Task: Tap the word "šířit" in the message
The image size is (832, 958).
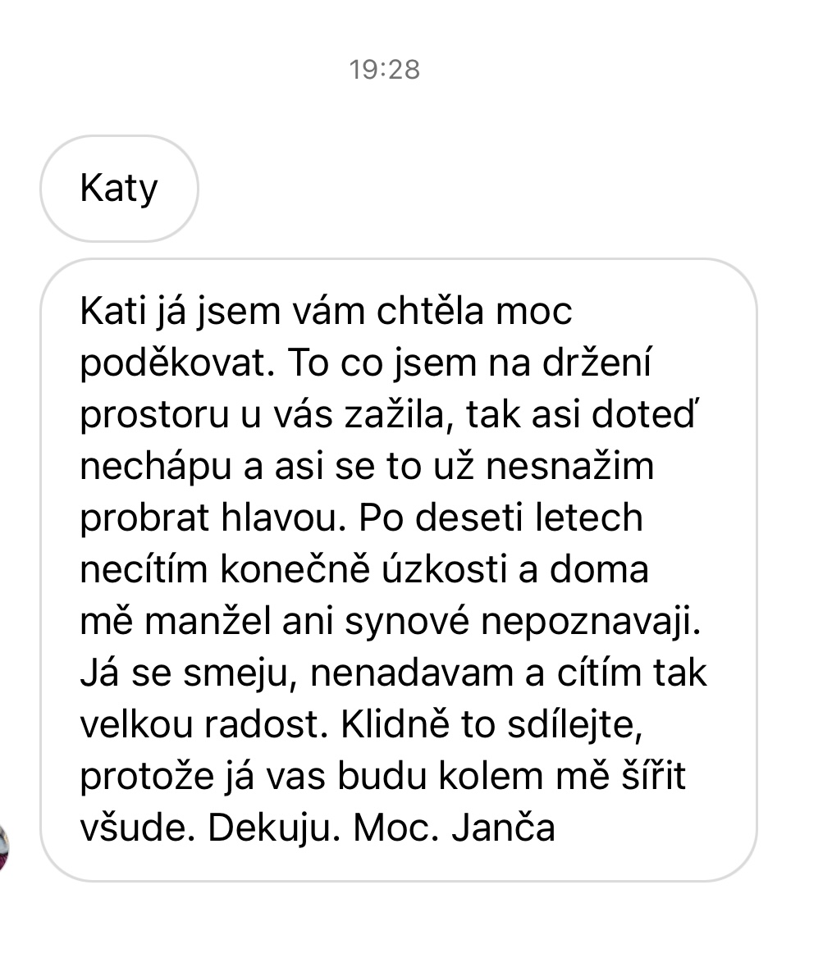Action: coord(653,777)
